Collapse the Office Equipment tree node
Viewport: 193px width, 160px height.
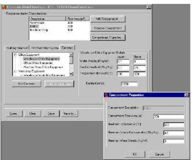16,55
